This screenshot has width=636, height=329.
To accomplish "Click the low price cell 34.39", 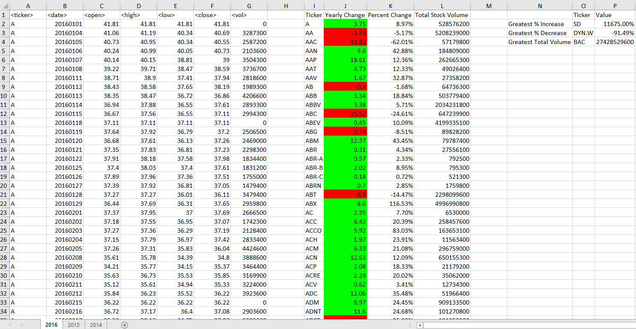I will 175,258.
